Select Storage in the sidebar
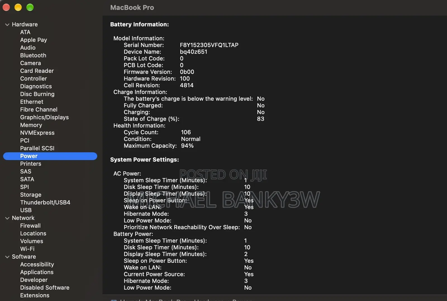This screenshot has height=301, width=447. (x=31, y=195)
